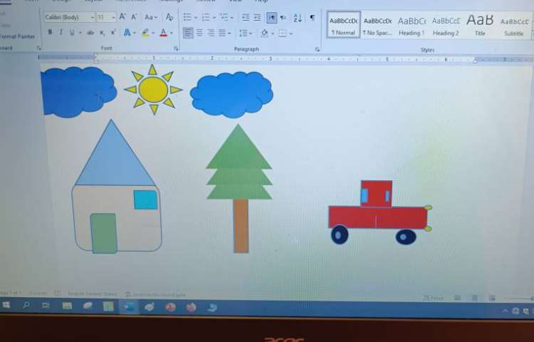This screenshot has width=534, height=342.
Task: Click the strikethrough icon
Action: tap(90, 33)
